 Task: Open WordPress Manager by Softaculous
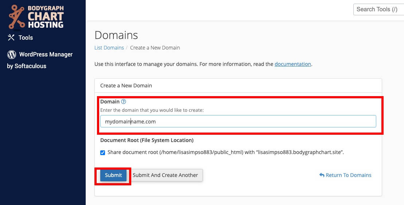40,60
